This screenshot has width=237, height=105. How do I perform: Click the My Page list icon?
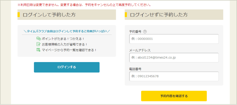coord(38,50)
